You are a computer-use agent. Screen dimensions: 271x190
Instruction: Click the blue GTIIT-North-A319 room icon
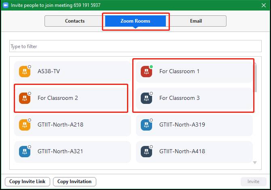coord(146,125)
